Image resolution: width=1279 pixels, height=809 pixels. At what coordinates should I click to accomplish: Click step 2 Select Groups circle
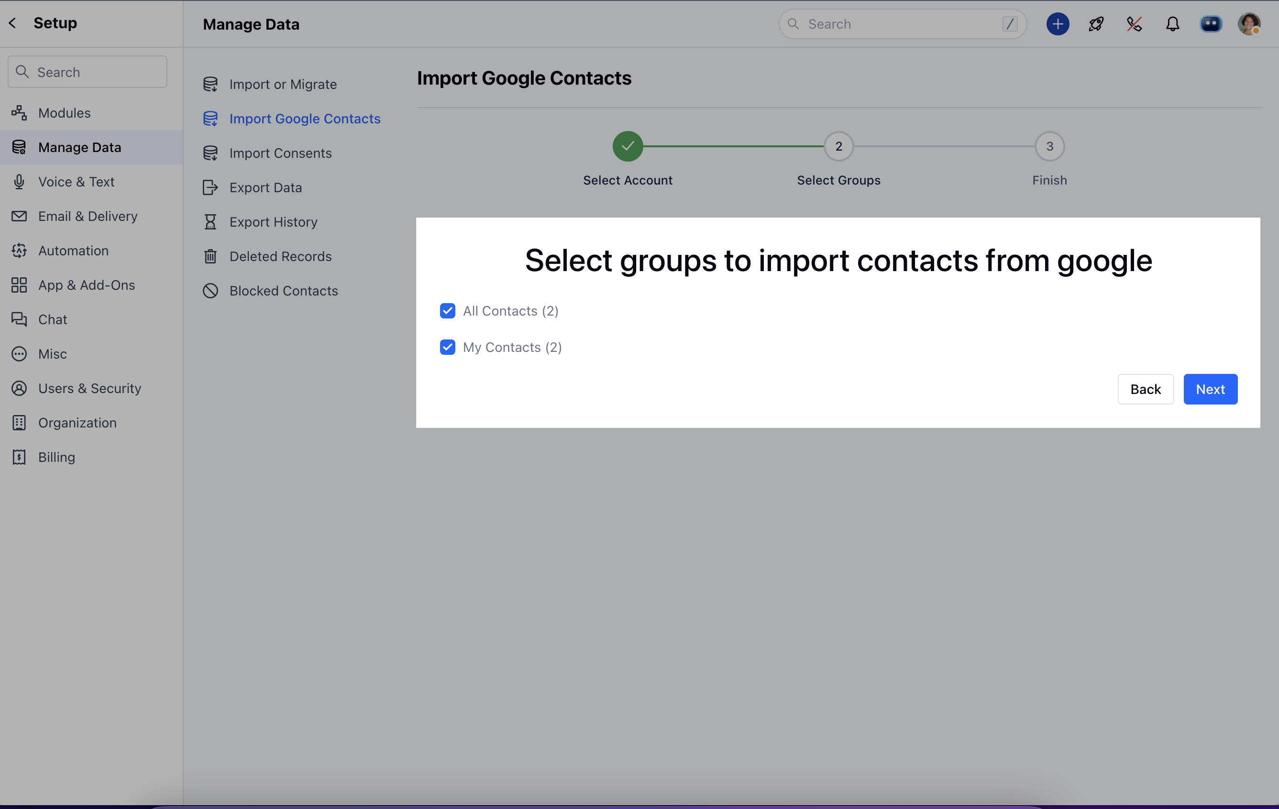tap(838, 146)
